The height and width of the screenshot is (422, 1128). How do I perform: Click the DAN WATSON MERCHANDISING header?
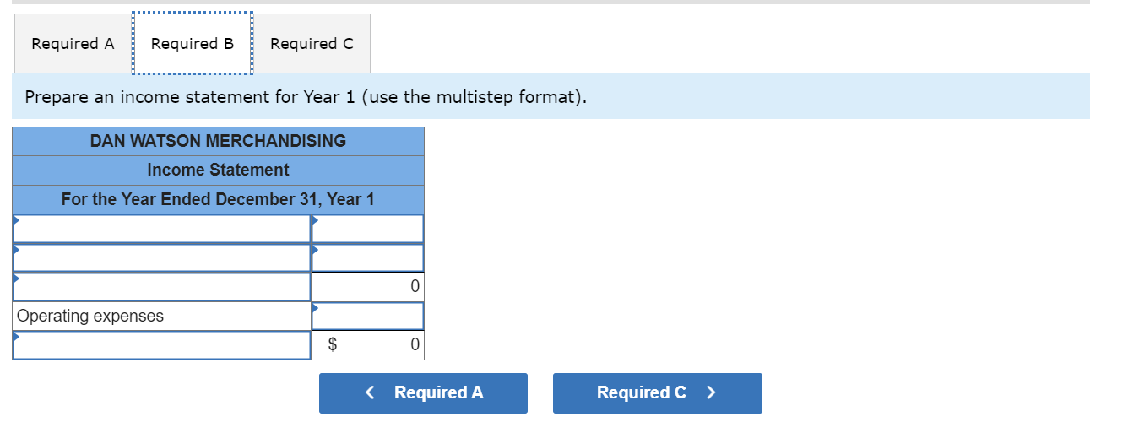[x=218, y=141]
